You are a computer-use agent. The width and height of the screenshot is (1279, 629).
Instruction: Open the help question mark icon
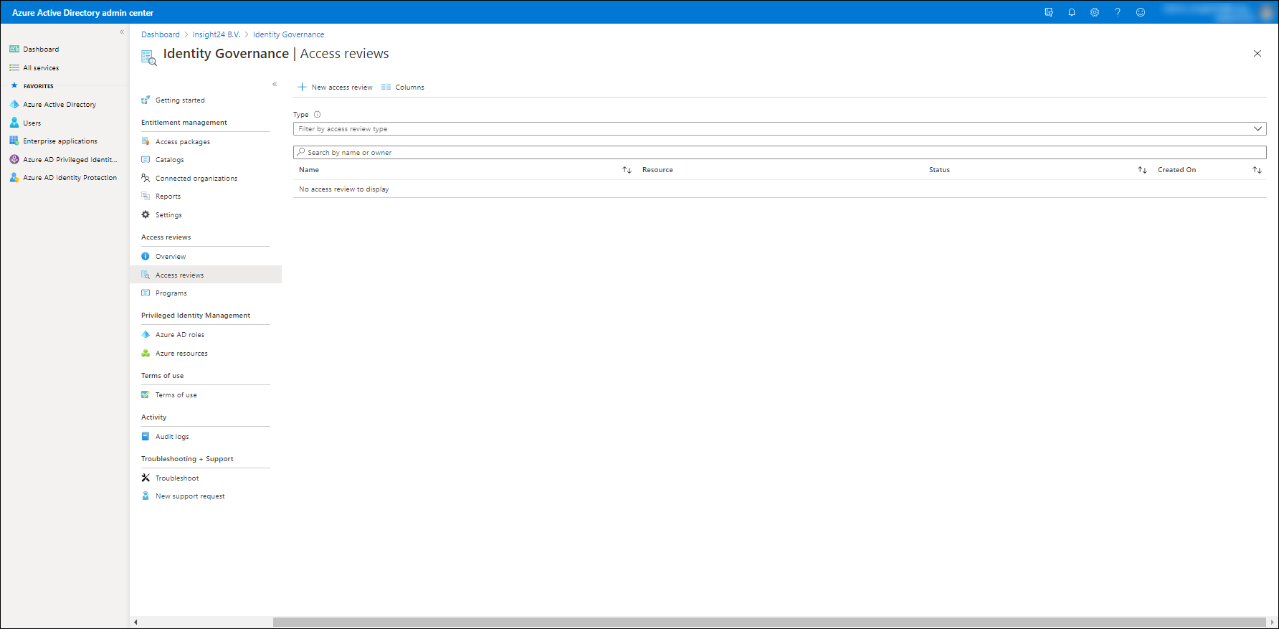[1118, 12]
